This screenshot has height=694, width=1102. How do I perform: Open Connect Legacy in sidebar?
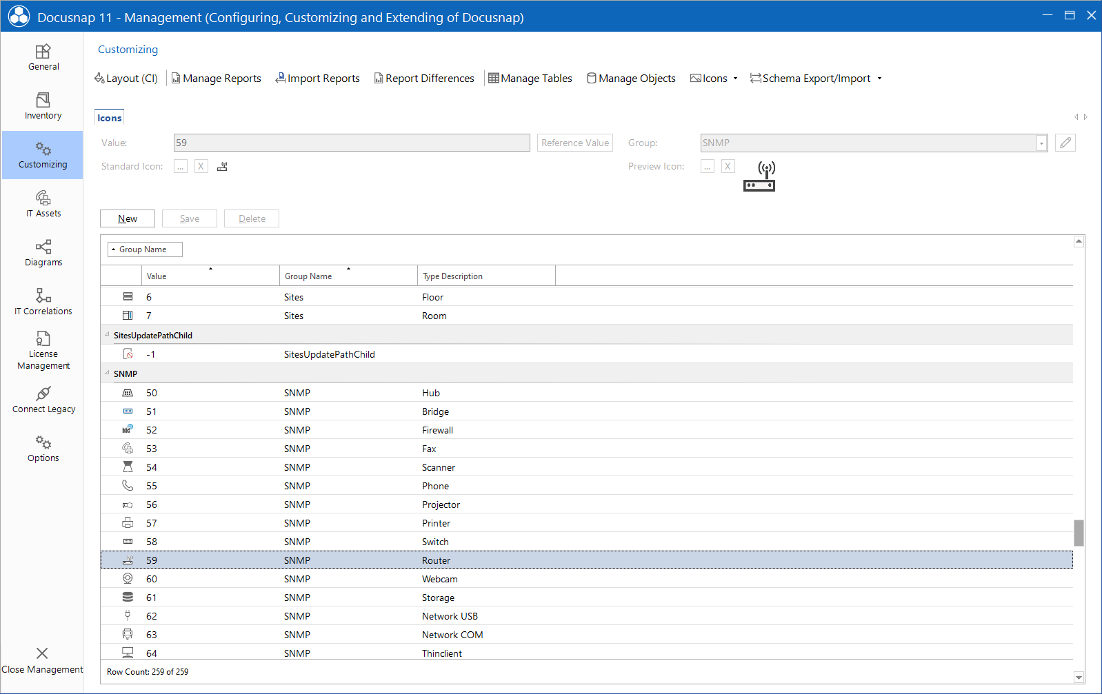click(x=43, y=400)
